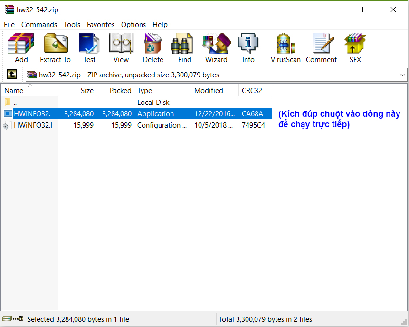This screenshot has height=327, width=409.
Task: Open the View file tool
Action: [x=121, y=47]
